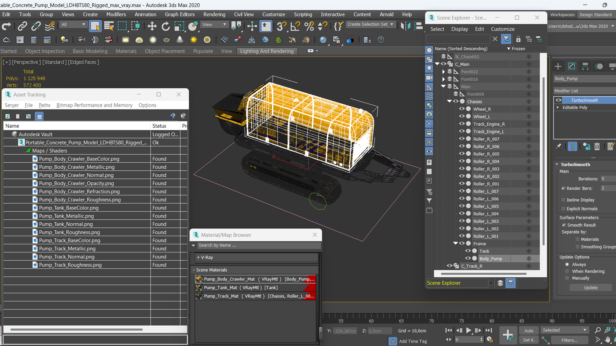Open the Hierarchy command panel tab
Screen dimensions: 616x346
click(x=585, y=66)
